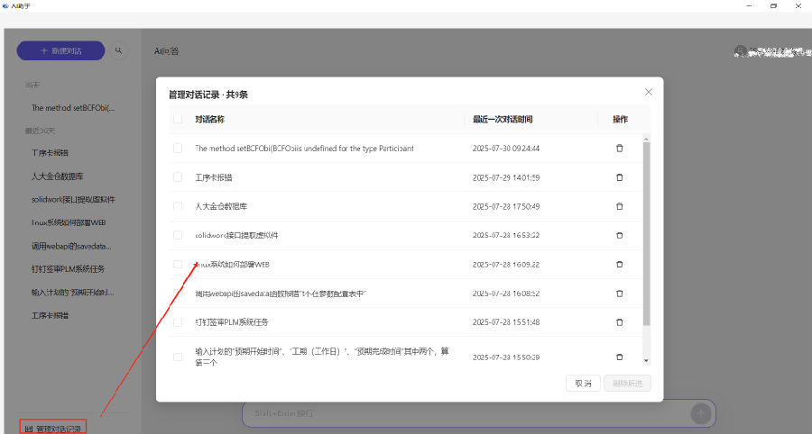Viewport: 812px width, 434px height.
Task: Click dialog row name 工序卡报错
Action: click(x=213, y=177)
